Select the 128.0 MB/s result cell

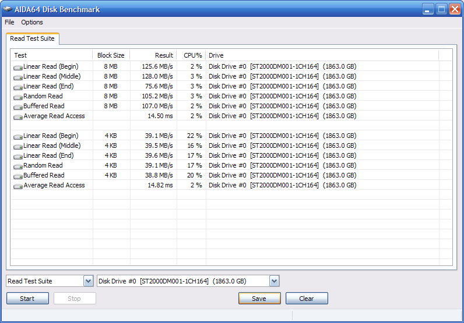(157, 76)
